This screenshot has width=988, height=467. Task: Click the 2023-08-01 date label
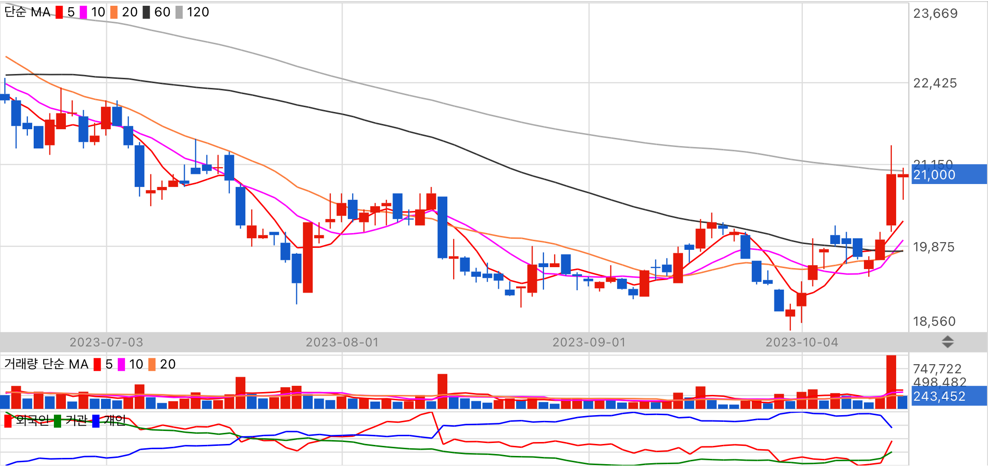342,342
